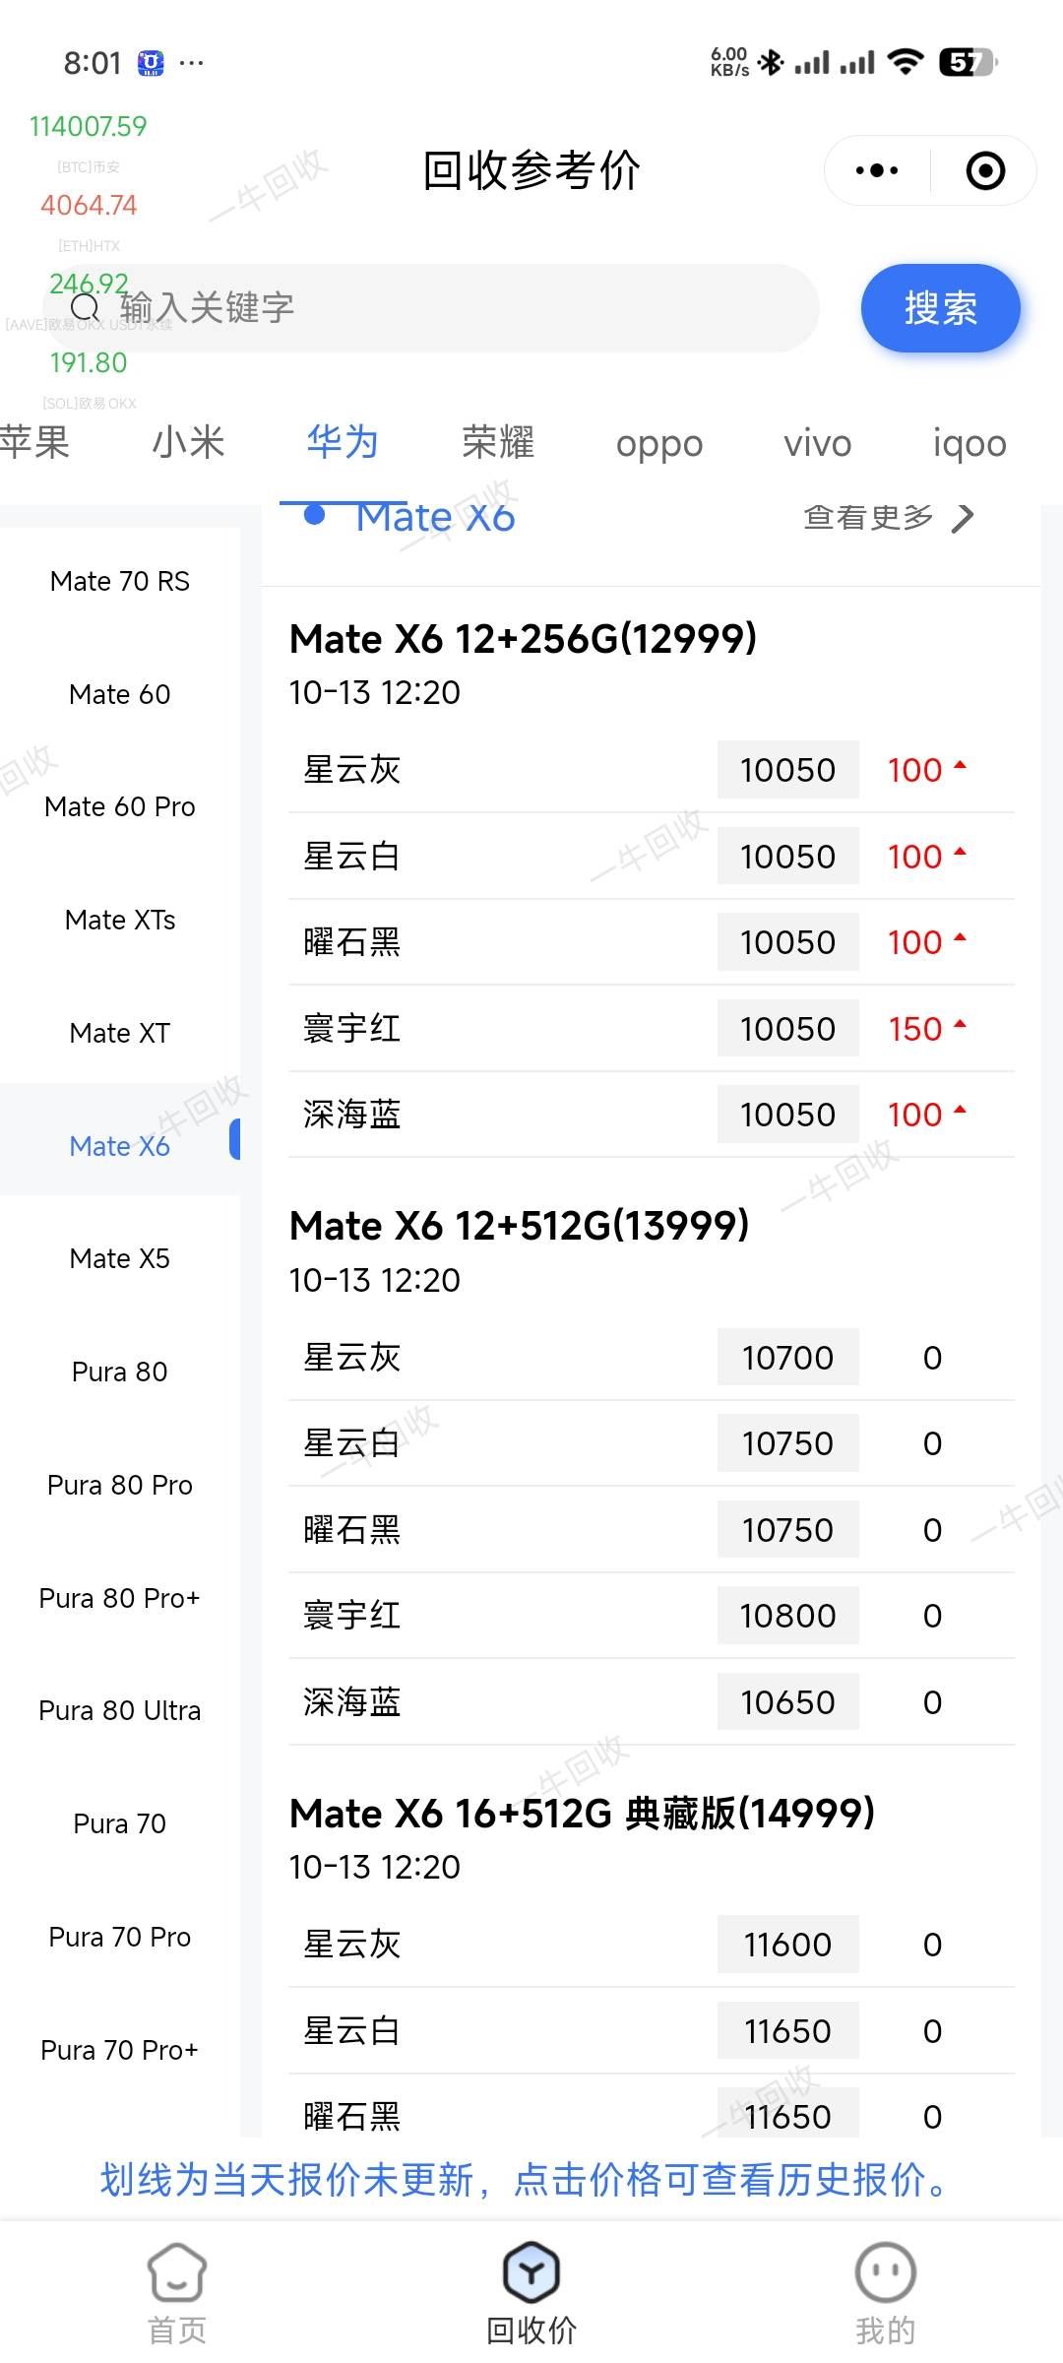Tap the Wi-Fi status bar icon
The image size is (1063, 2363).
click(905, 62)
